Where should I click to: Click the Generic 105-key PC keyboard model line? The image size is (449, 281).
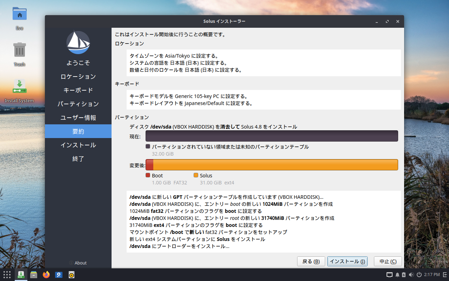[189, 96]
